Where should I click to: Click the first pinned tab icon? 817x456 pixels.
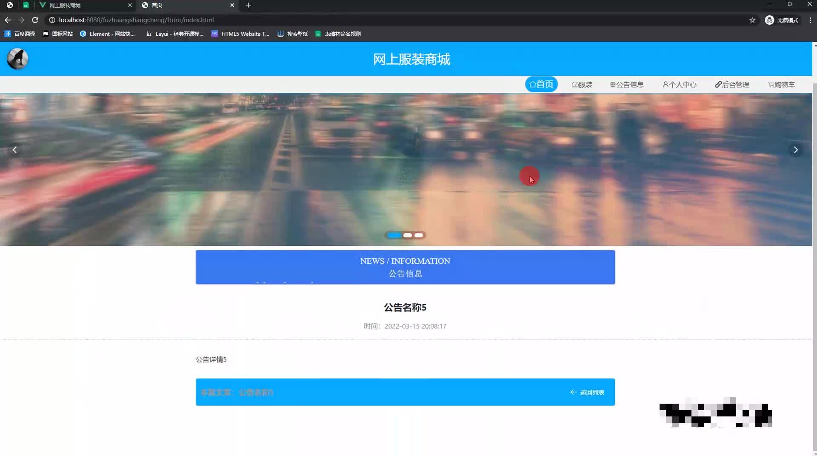pos(9,5)
